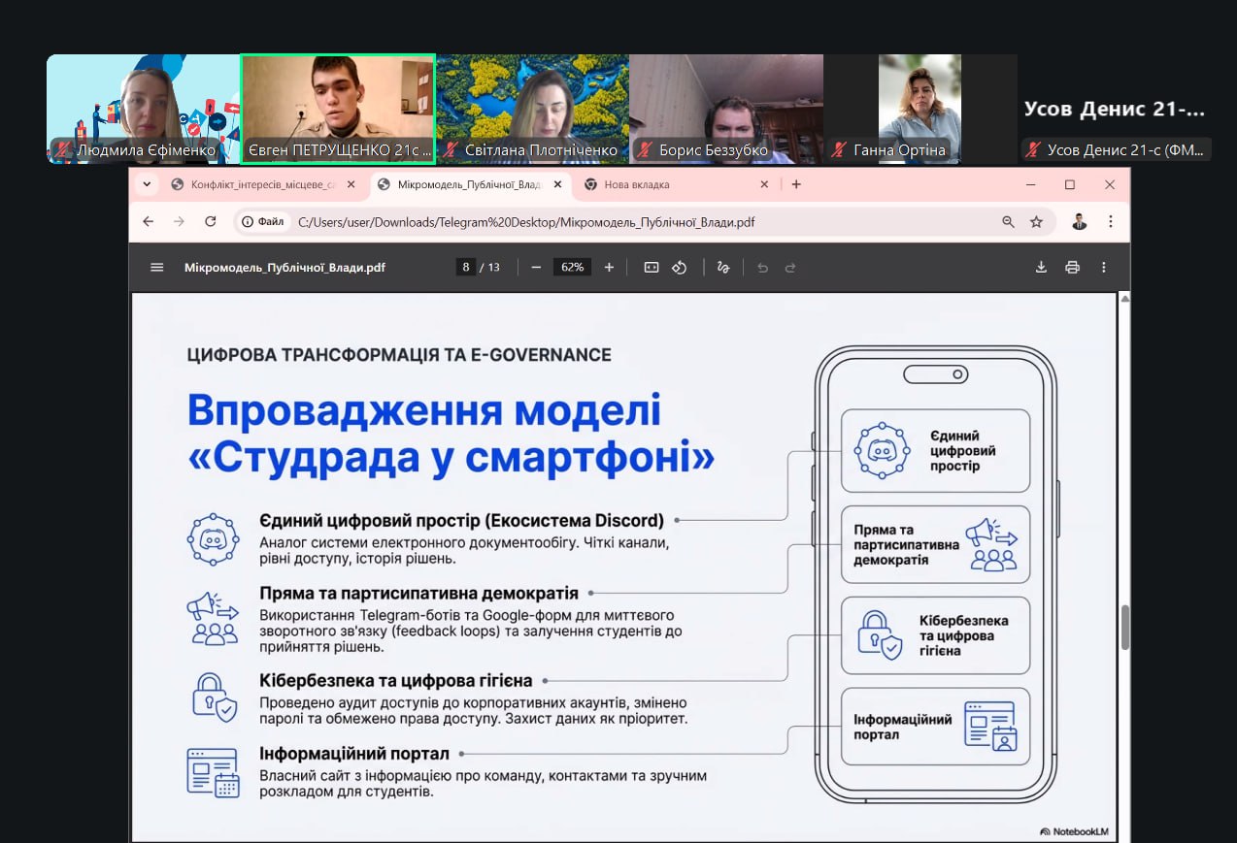Reload the current page

210,222
